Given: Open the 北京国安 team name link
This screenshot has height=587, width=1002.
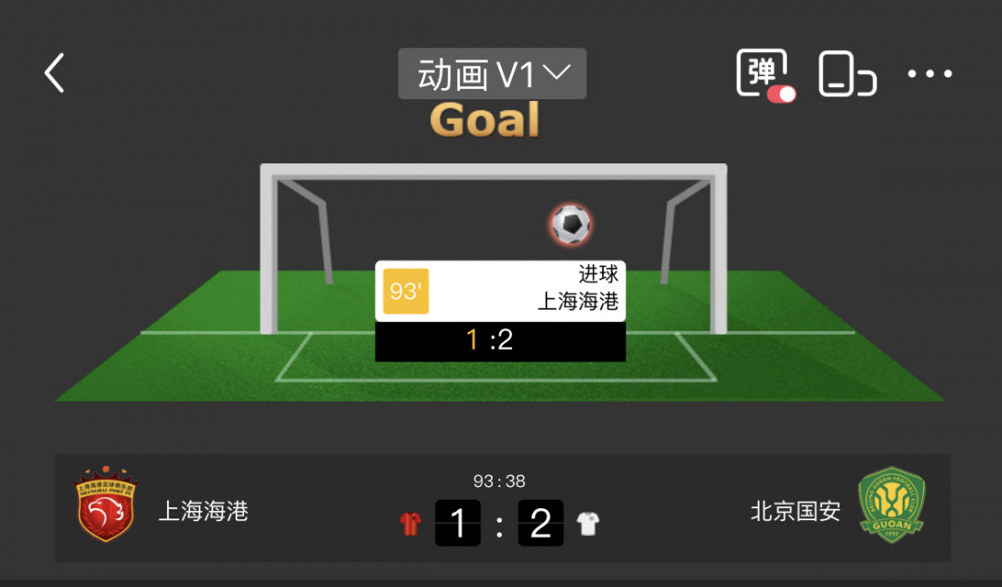Looking at the screenshot, I should coord(795,511).
